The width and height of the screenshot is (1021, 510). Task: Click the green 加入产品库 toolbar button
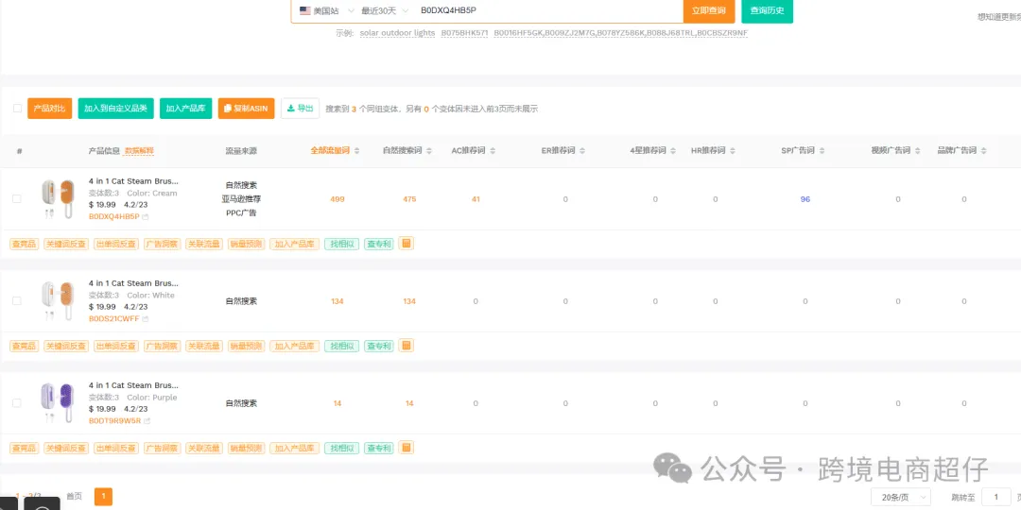[x=186, y=109]
